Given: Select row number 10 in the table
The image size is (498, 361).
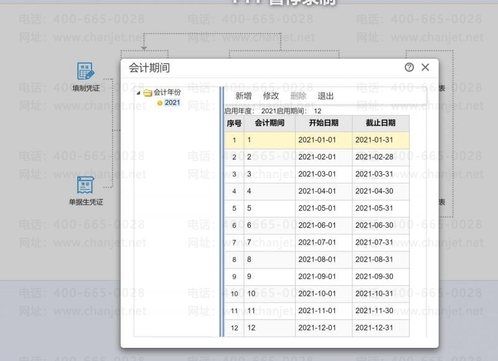Looking at the screenshot, I should click(x=234, y=294).
